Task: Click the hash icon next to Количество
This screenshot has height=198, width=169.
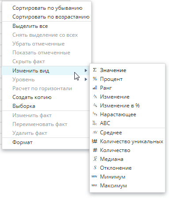Action: click(x=95, y=150)
